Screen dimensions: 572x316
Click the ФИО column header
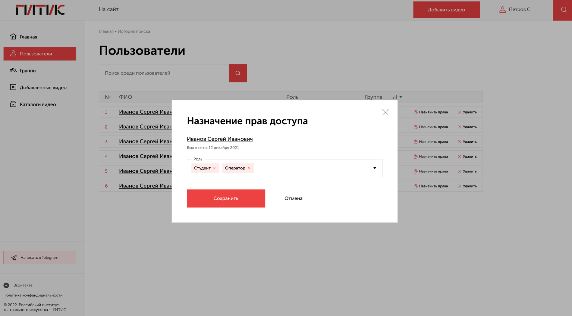(x=125, y=97)
